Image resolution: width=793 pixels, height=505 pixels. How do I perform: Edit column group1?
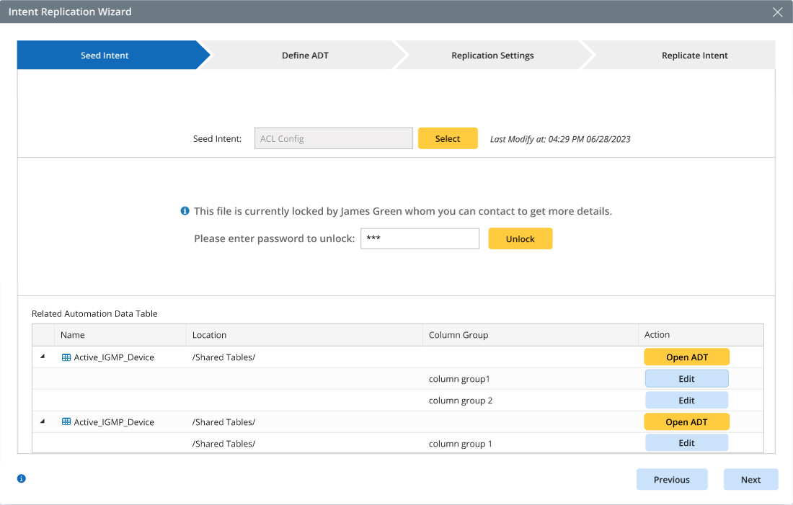coord(686,379)
